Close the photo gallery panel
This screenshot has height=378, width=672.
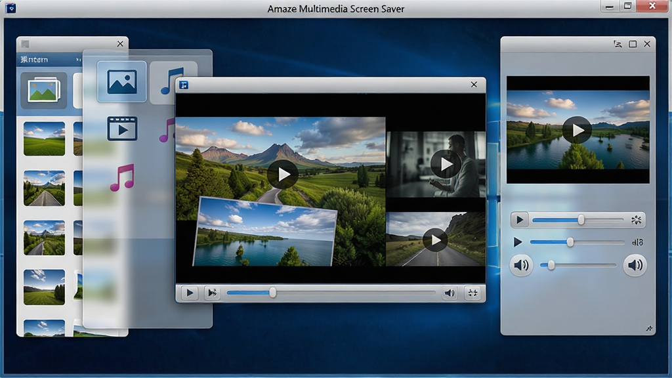(120, 44)
